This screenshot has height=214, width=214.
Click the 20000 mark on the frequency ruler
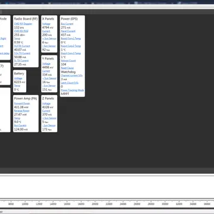click(x=95, y=204)
